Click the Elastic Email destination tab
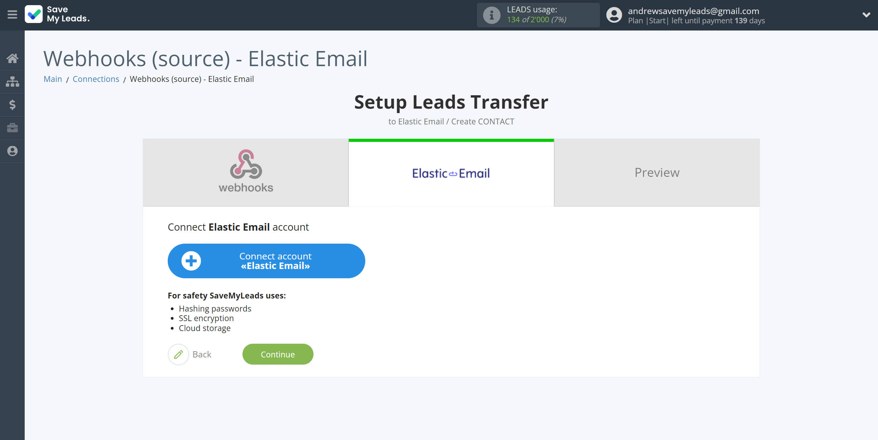Viewport: 878px width, 440px height. click(x=451, y=172)
